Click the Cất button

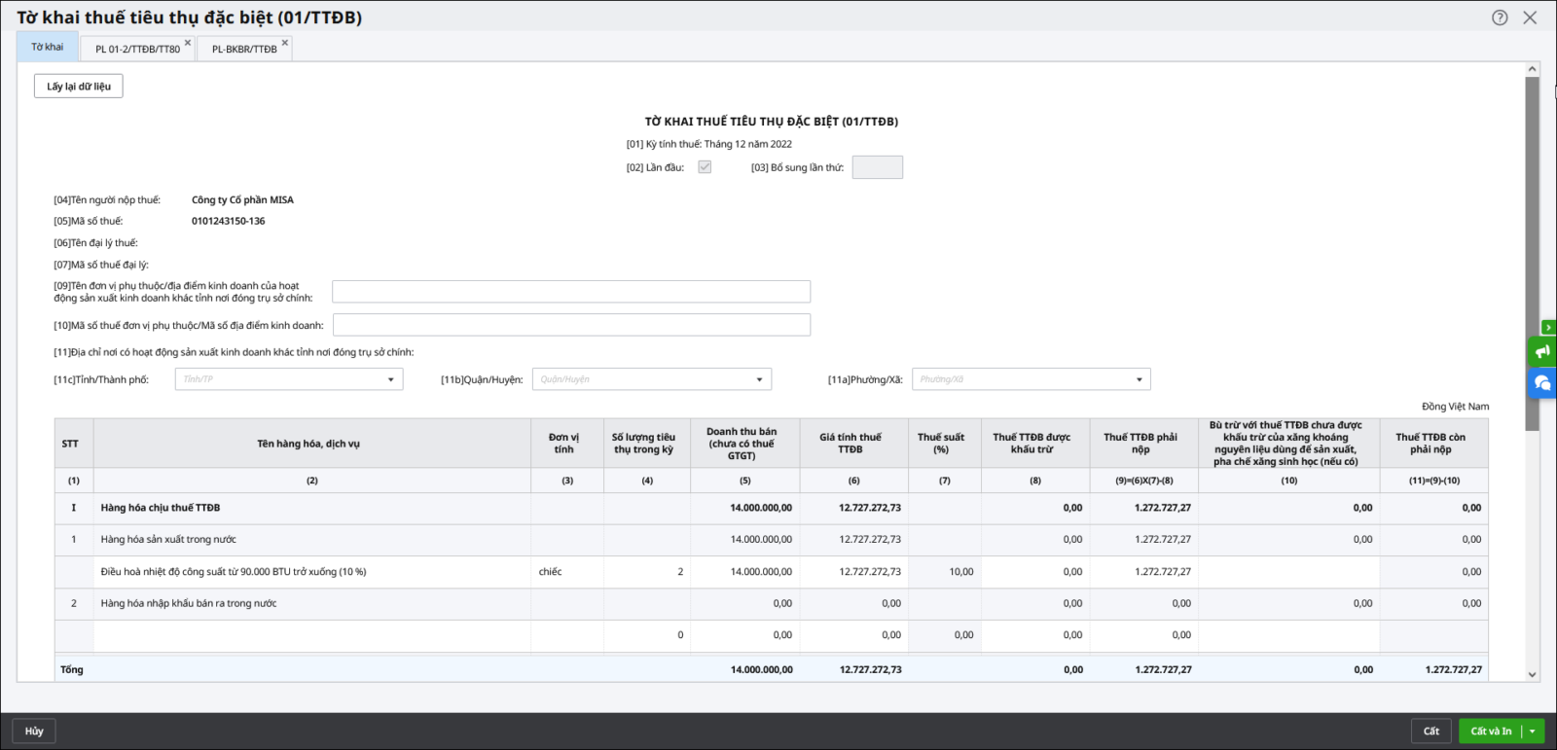(x=1431, y=731)
